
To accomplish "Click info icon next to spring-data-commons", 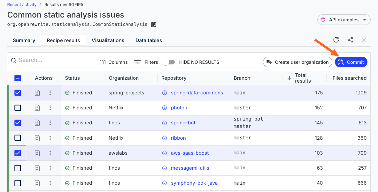I will point(165,92).
